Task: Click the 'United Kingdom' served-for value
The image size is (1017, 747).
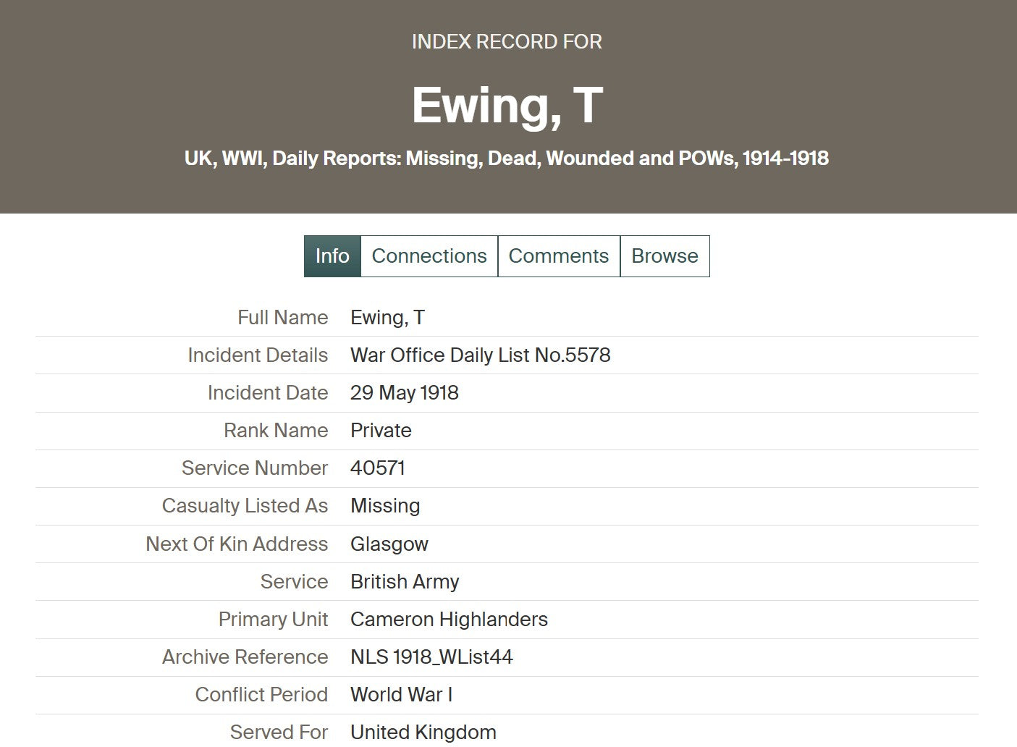Action: 423,733
